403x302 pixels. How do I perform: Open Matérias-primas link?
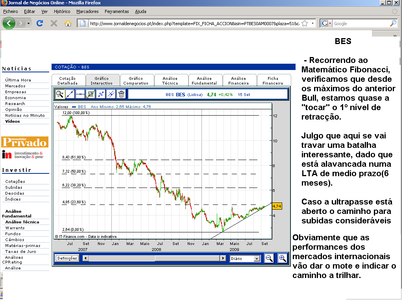[x=22, y=245]
